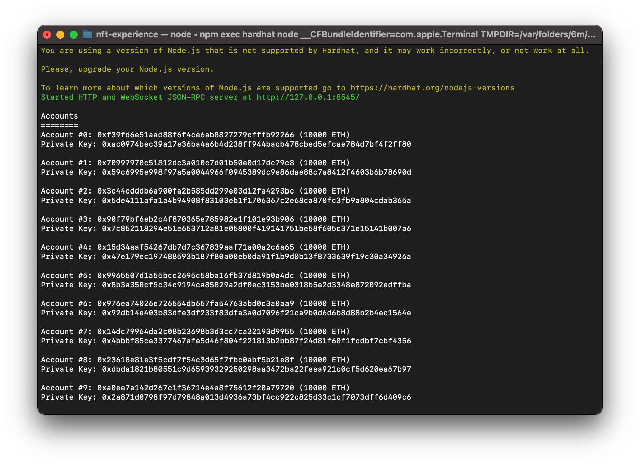The height and width of the screenshot is (464, 640).
Task: Click the red close window button
Action: [x=47, y=35]
